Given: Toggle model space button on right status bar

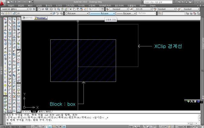Looking at the screenshot, I should pyautogui.click(x=131, y=127).
